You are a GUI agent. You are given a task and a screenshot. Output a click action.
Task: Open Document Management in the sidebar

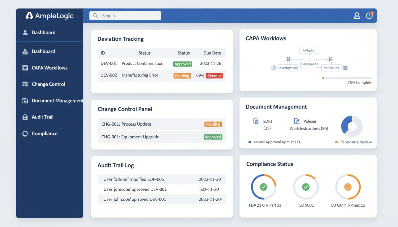pyautogui.click(x=57, y=101)
